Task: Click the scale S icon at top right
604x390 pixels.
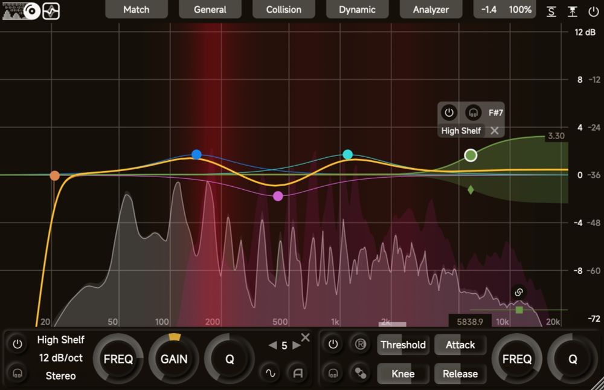Action: tap(551, 11)
